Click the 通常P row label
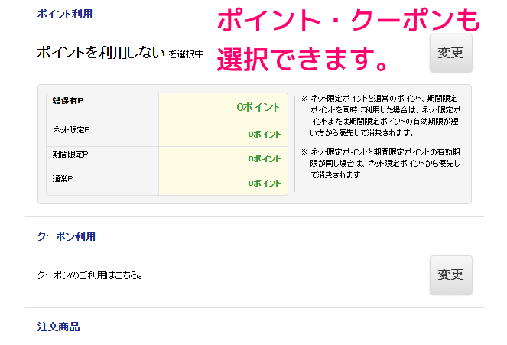Viewport: 507px width, 345px height. [x=63, y=179]
